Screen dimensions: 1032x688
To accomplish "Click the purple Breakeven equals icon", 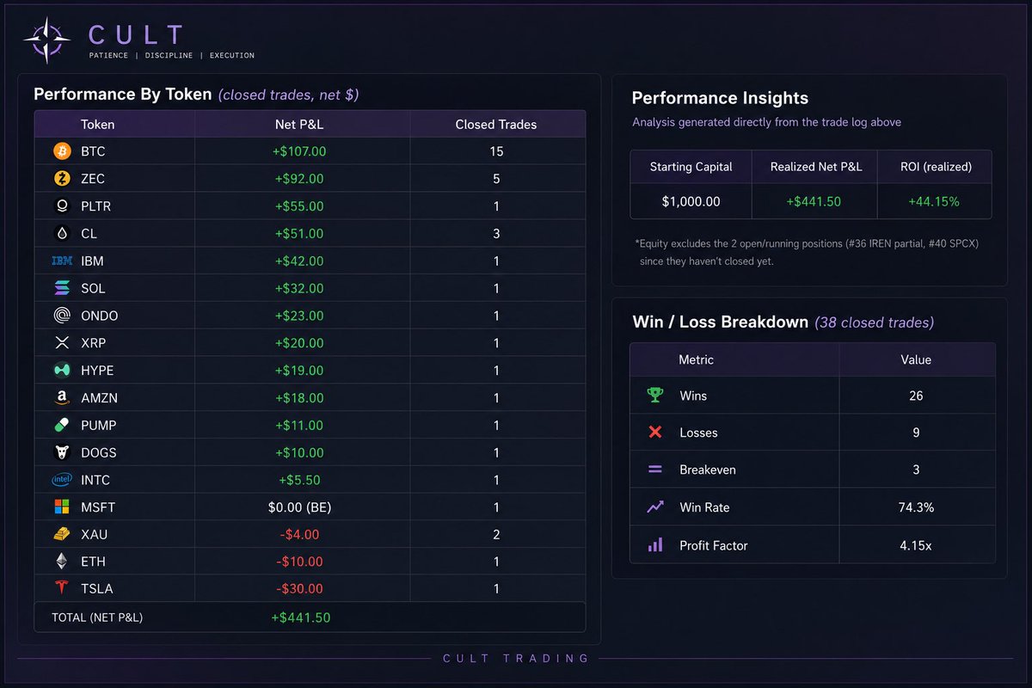I will (x=655, y=470).
